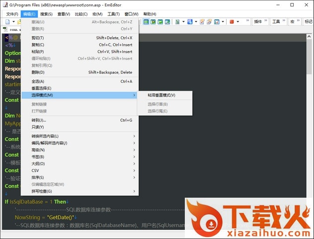Expand the 工具 toolbar overflow chevron

point(284,20)
